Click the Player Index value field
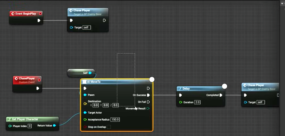 click(29, 126)
